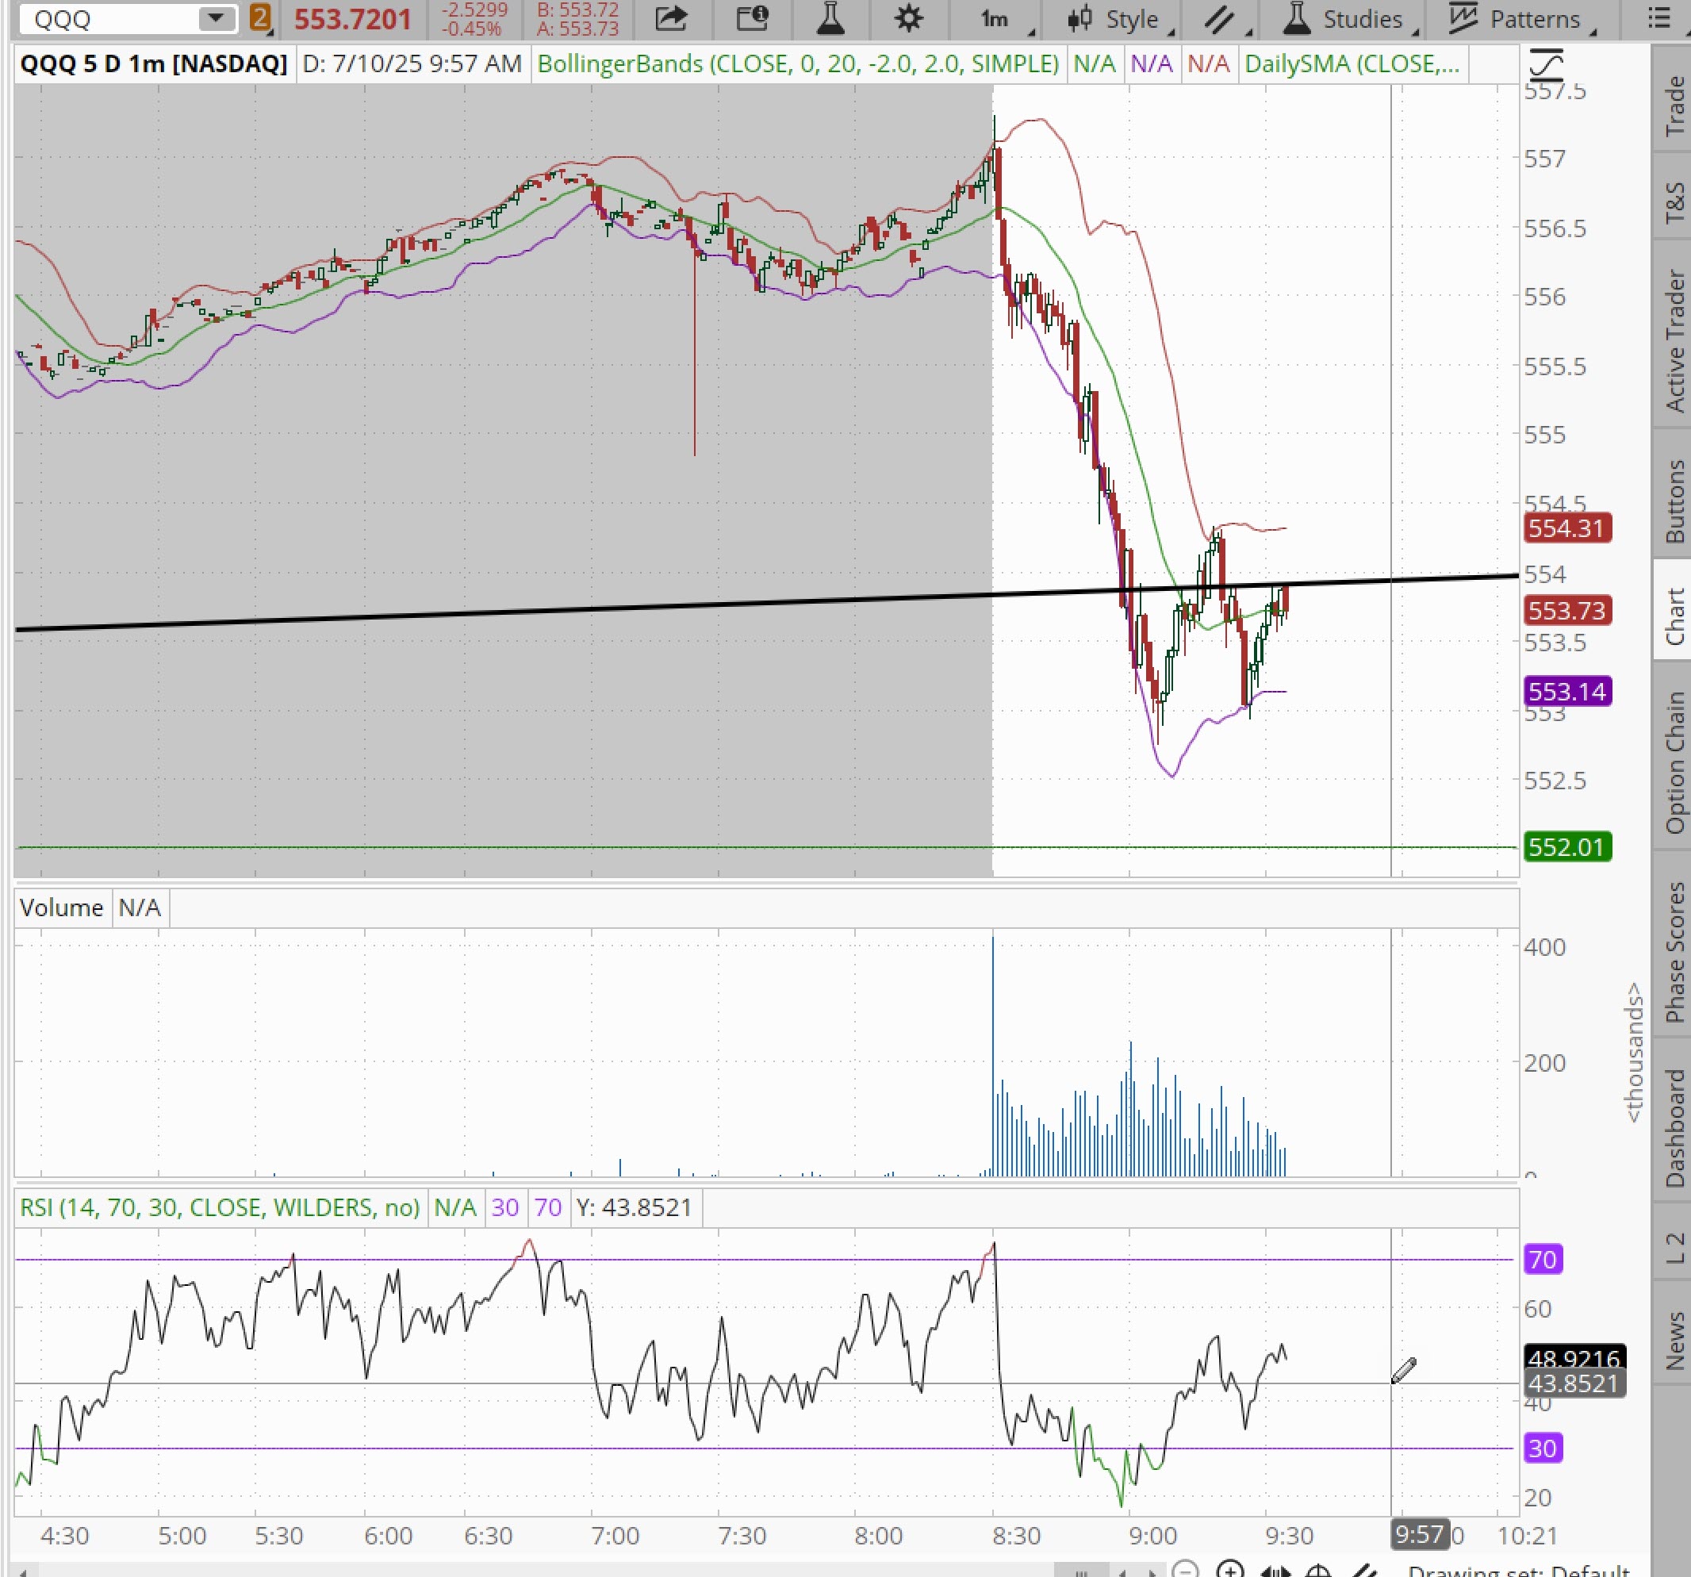Click the Volume study label
The width and height of the screenshot is (1691, 1577).
(61, 907)
